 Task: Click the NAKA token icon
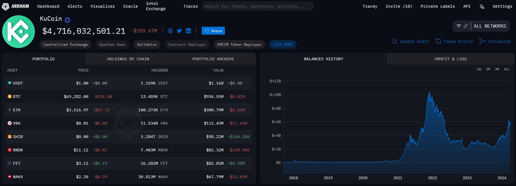pyautogui.click(x=10, y=177)
